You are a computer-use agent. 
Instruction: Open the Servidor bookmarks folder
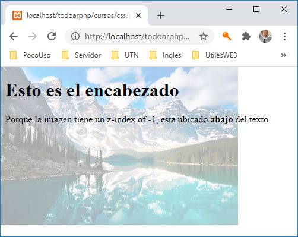pos(81,55)
